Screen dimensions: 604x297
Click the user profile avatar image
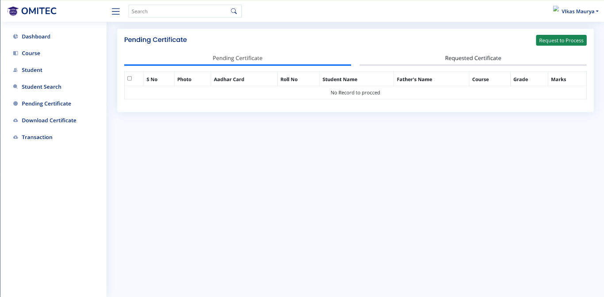click(x=556, y=9)
